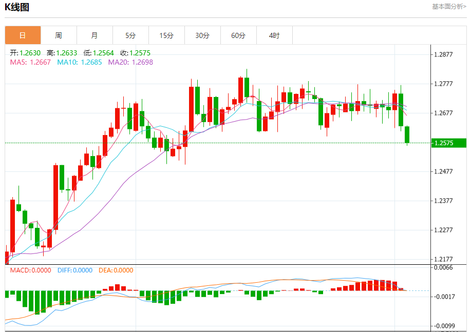
Task: Open the 基本面分析 link
Action: [x=449, y=7]
